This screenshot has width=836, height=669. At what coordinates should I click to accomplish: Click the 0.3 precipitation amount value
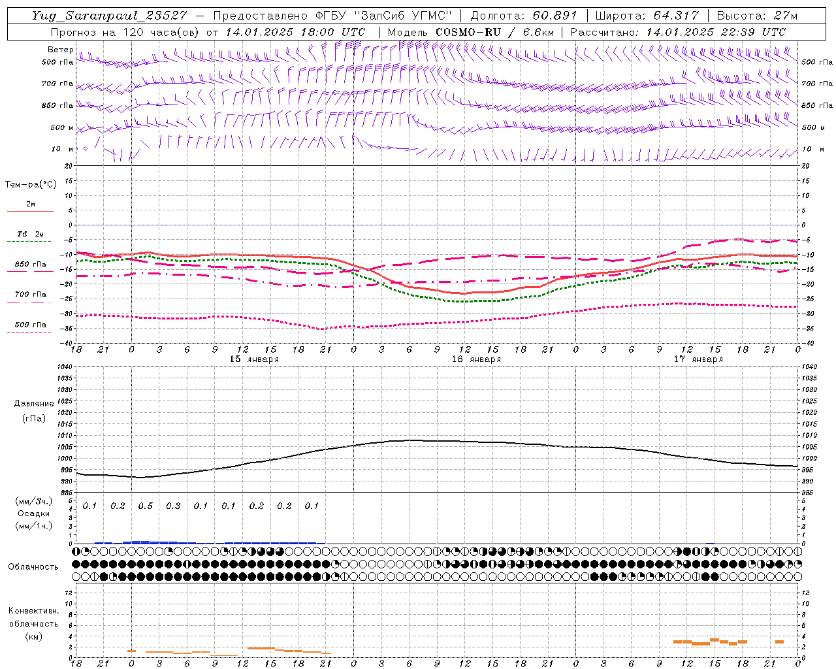click(x=173, y=506)
